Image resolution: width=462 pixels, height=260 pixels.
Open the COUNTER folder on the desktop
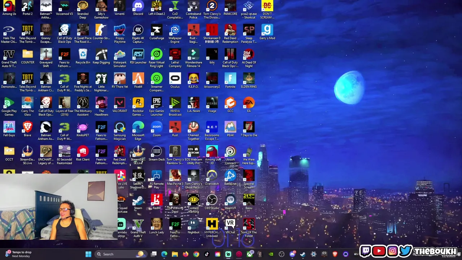(27, 56)
